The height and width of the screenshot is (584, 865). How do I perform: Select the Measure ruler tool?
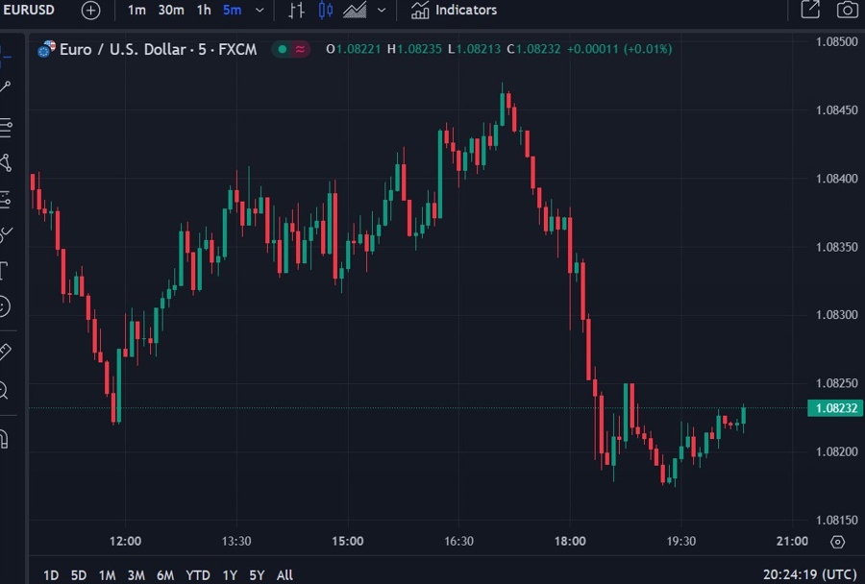(5, 352)
